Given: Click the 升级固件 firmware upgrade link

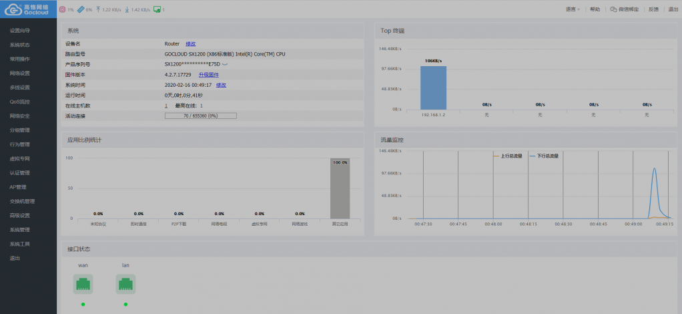Looking at the screenshot, I should (209, 75).
